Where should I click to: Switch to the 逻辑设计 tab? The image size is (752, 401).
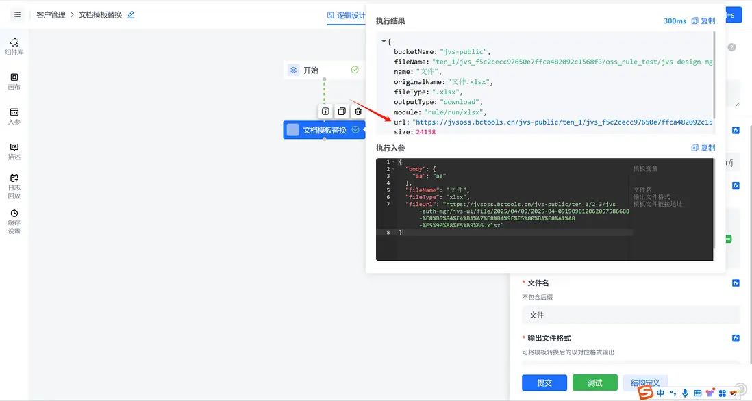[346, 15]
